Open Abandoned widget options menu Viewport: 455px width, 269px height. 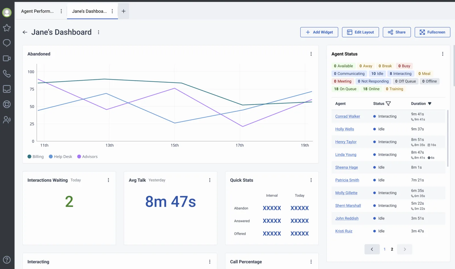click(311, 54)
